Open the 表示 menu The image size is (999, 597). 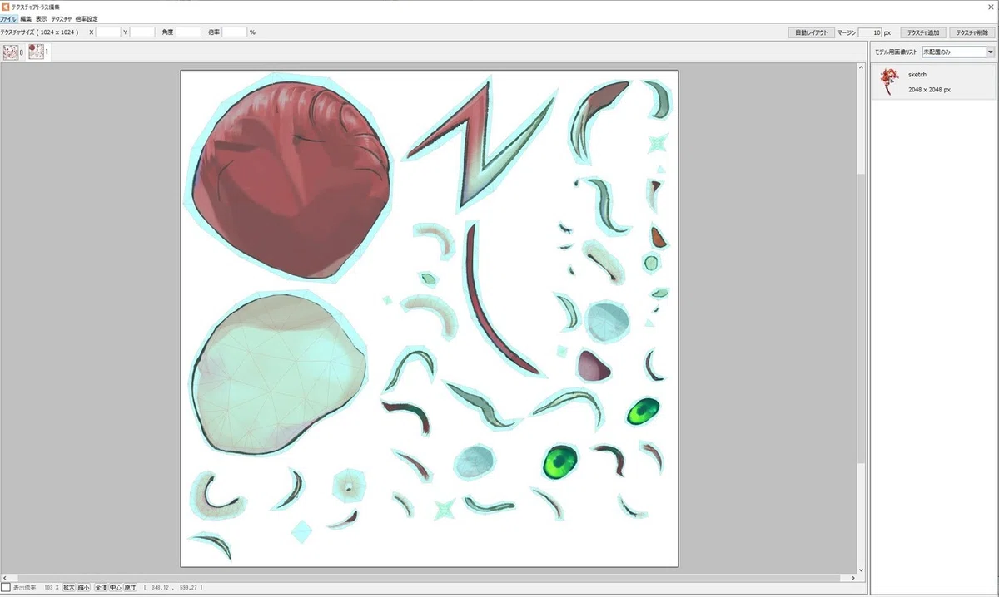pyautogui.click(x=42, y=18)
